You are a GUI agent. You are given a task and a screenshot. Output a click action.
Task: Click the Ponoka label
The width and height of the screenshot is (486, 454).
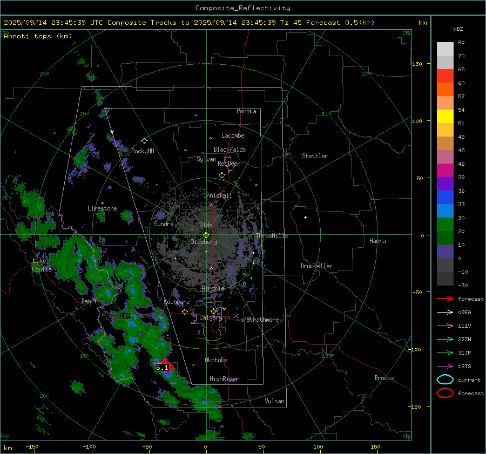(246, 111)
